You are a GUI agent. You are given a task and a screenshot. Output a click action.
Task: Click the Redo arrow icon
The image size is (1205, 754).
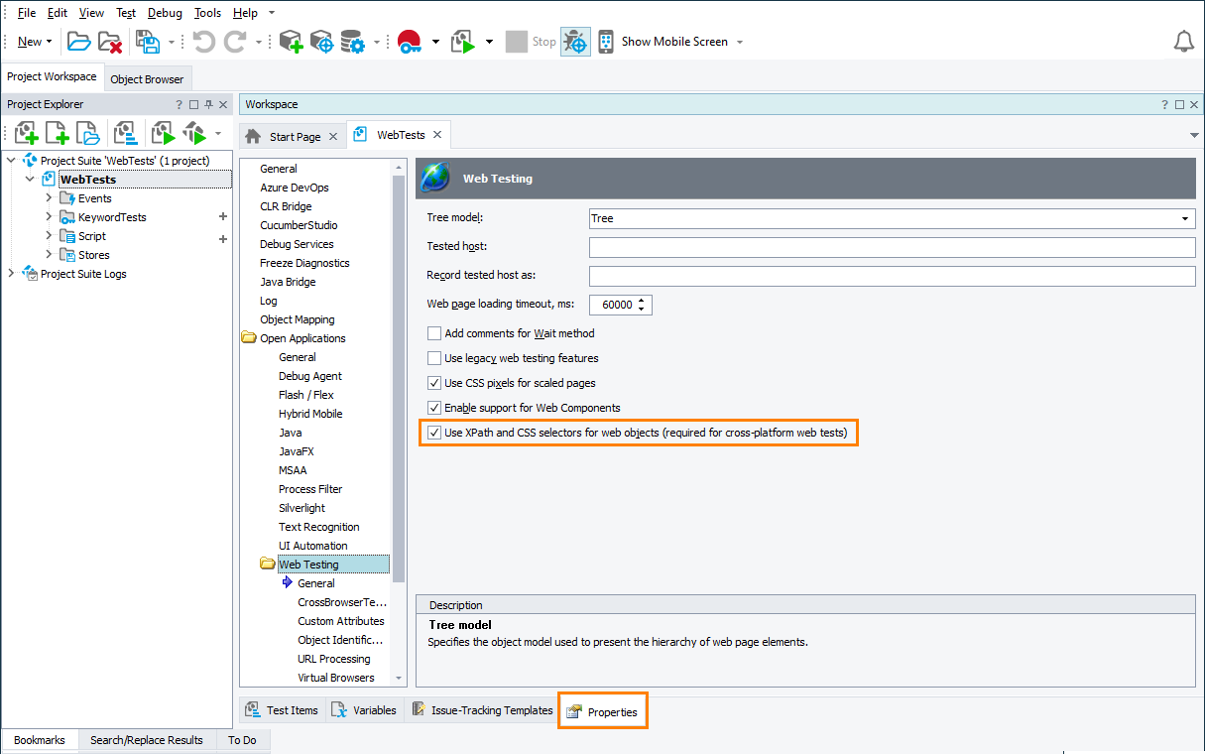(x=235, y=42)
